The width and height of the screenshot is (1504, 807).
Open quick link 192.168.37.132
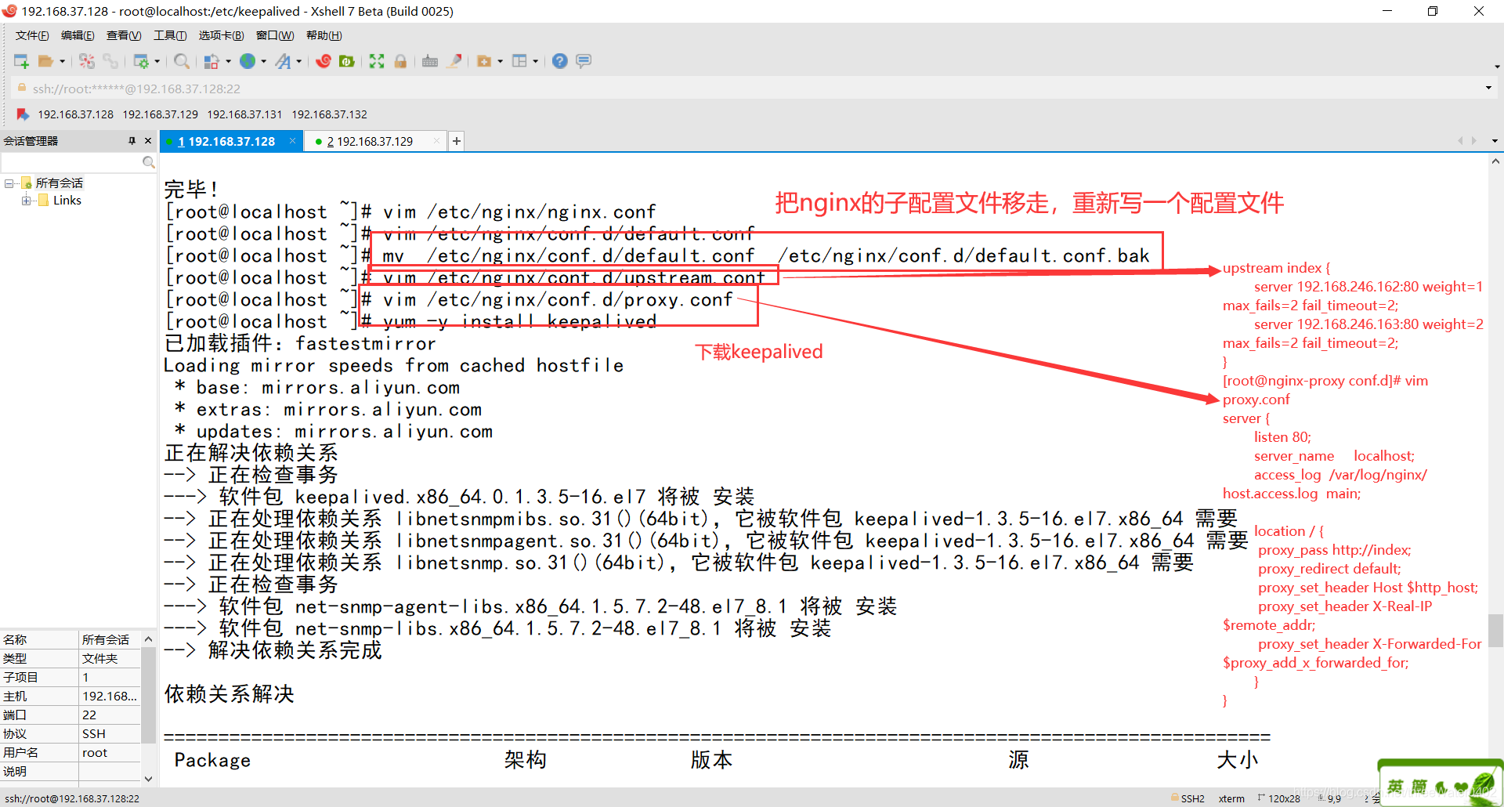[x=330, y=114]
